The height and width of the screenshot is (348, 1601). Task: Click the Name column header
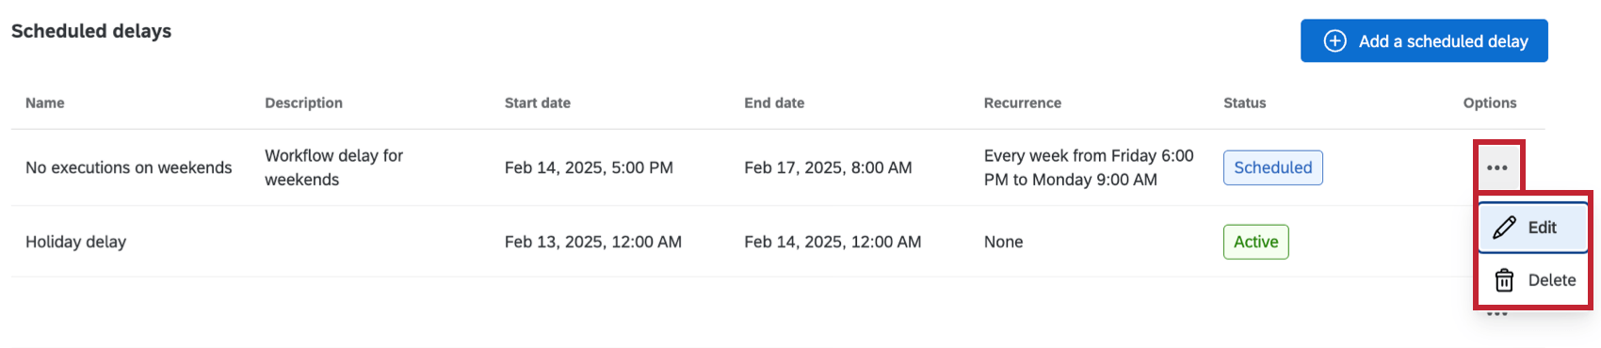(x=45, y=103)
